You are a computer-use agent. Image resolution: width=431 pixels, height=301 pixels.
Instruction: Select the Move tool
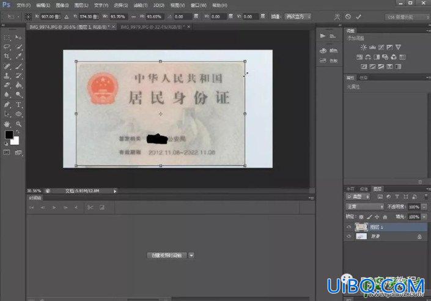click(x=18, y=37)
